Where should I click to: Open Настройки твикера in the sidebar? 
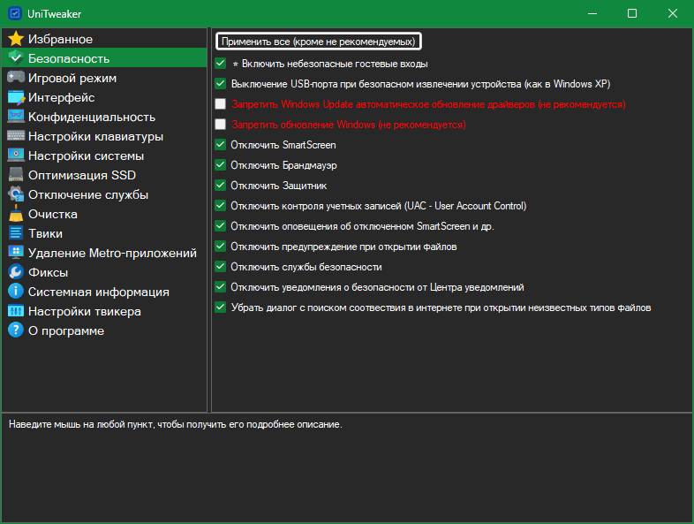pos(84,311)
